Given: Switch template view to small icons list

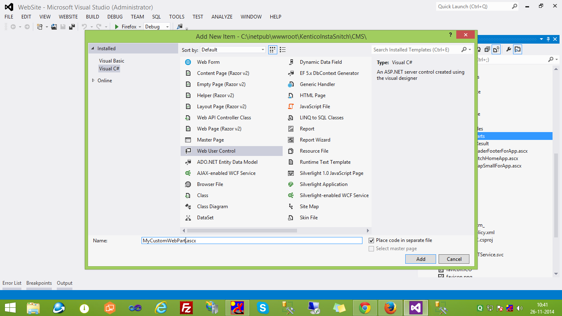Looking at the screenshot, I should [x=283, y=50].
